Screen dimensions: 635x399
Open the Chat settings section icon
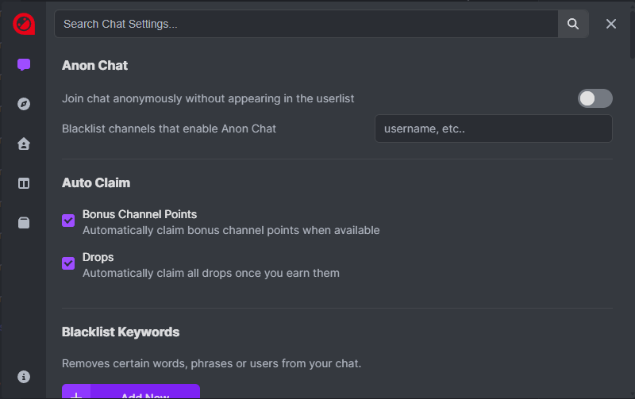[x=24, y=65]
